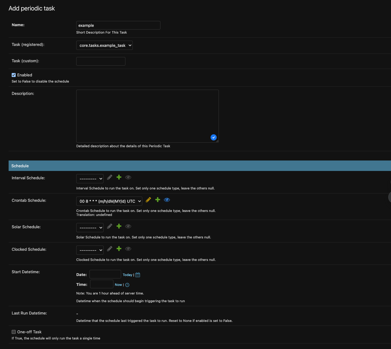Viewport: 391px width, 349px height.
Task: Click the blue checkmark badge in Description
Action: point(214,137)
